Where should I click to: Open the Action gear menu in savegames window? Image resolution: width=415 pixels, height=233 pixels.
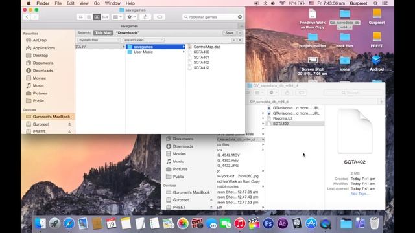tap(131, 17)
